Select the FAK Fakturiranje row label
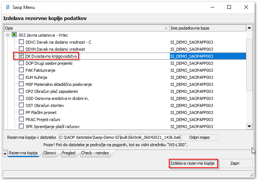Viewport: 258px width, 181px height. click(x=40, y=70)
